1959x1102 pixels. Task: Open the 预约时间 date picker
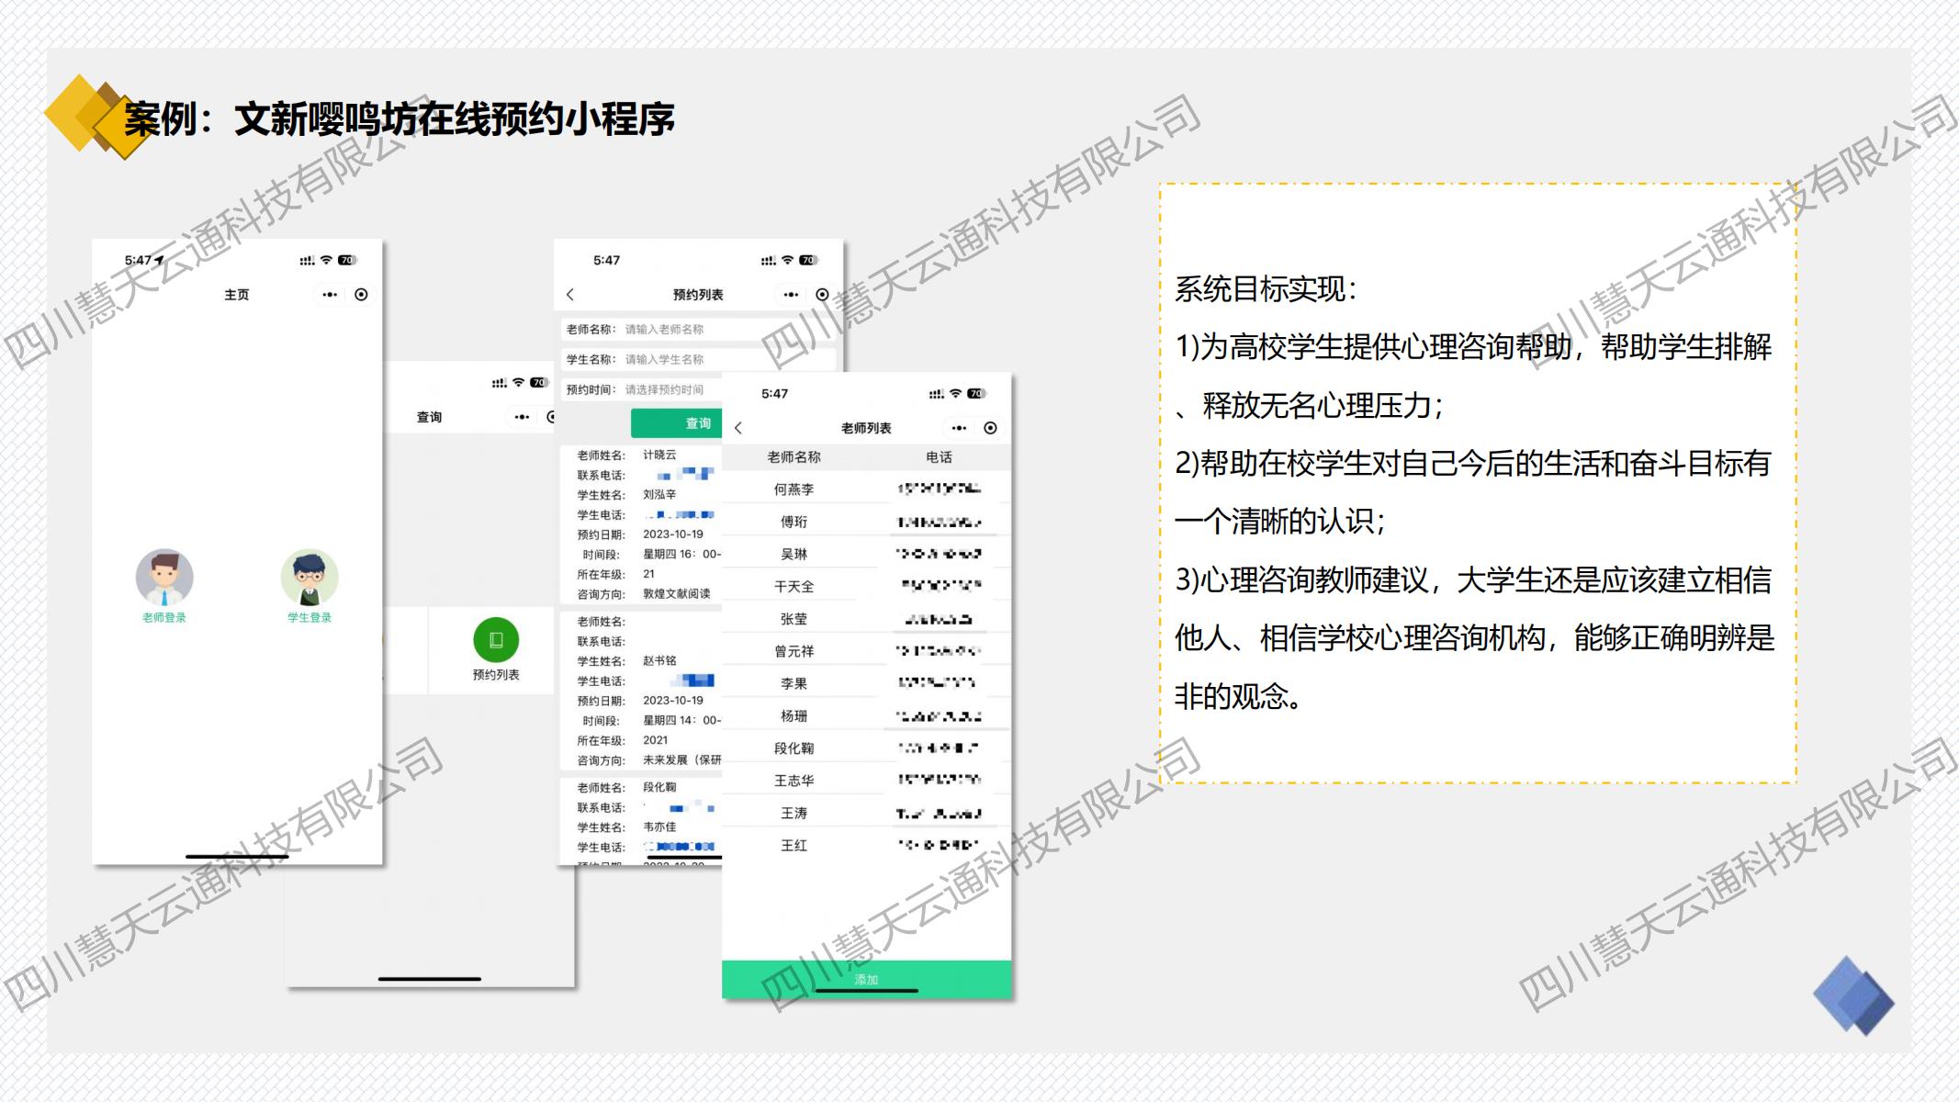point(664,389)
